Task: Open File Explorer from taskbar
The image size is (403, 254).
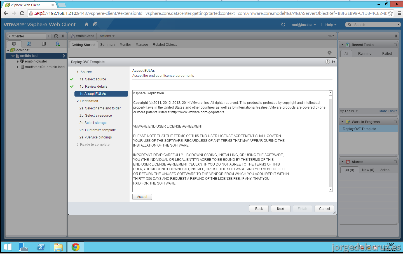Action: tap(58, 247)
